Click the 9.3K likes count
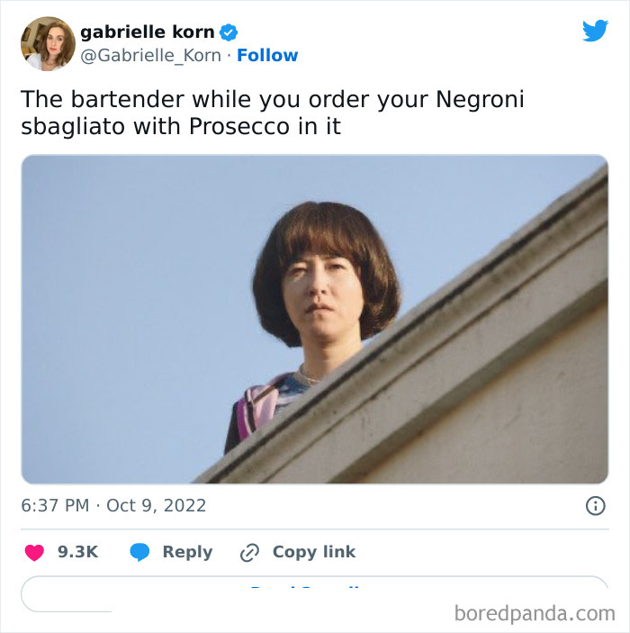Viewport: 630px width, 633px height. coord(78,552)
